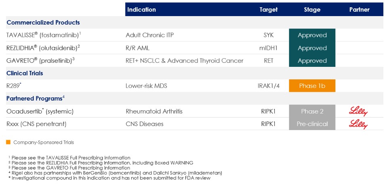Click the Clinical Trials section heading
Viewport: 385px width, 184px height.
pos(25,73)
